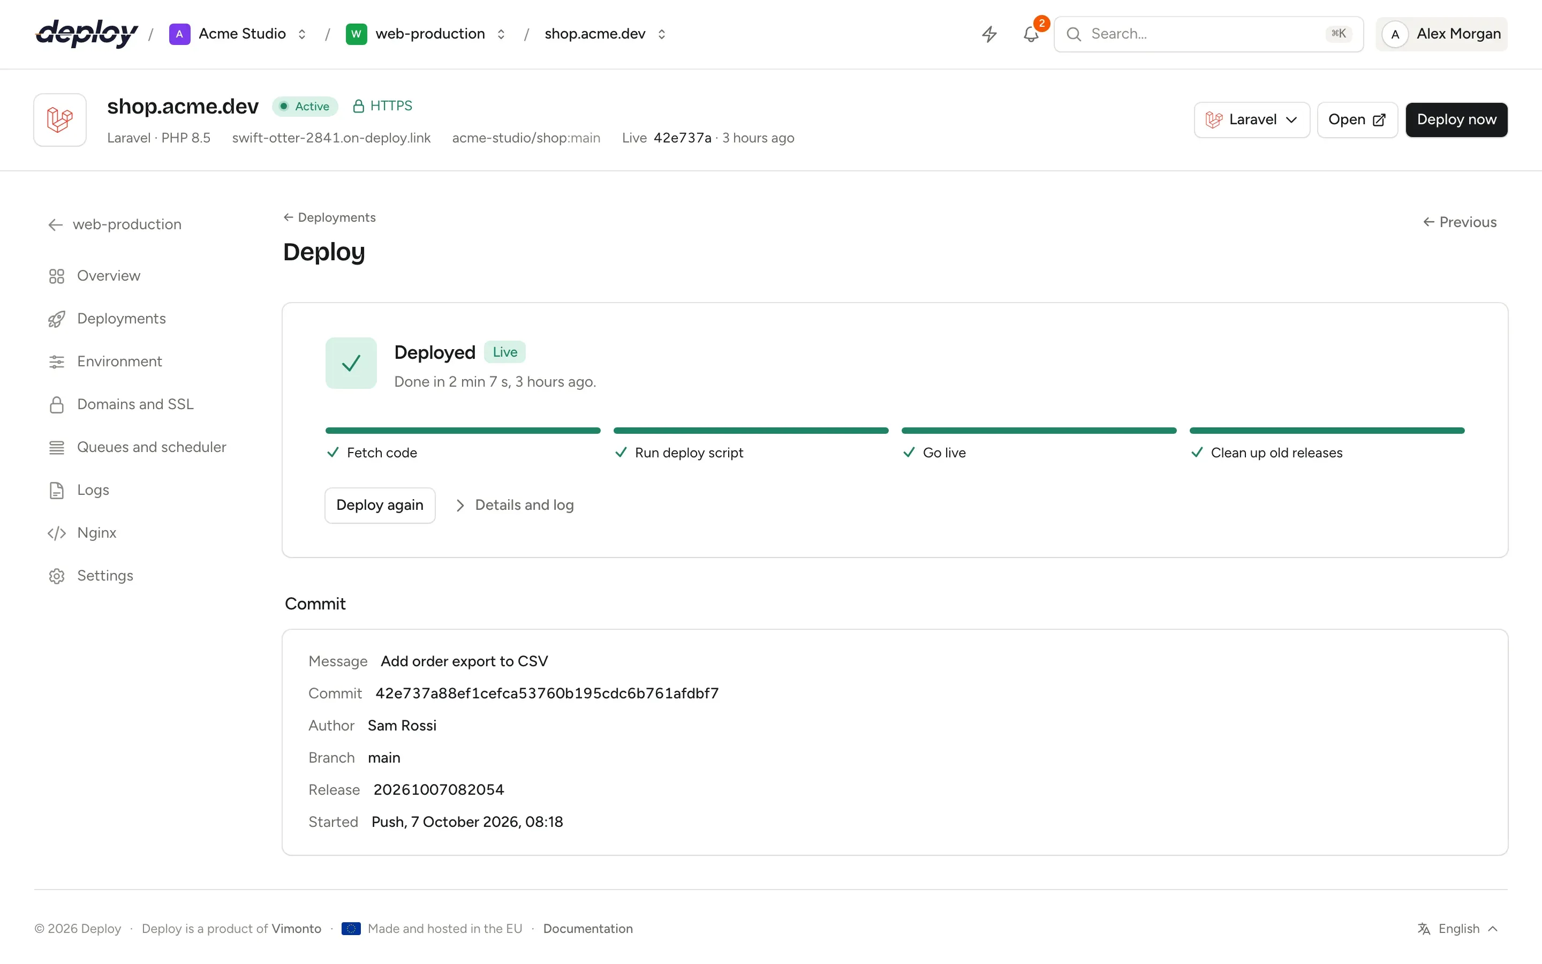Screen dimensions: 1542x964
Task: Click the Overview grid icon in the sidebar
Action: tap(57, 276)
